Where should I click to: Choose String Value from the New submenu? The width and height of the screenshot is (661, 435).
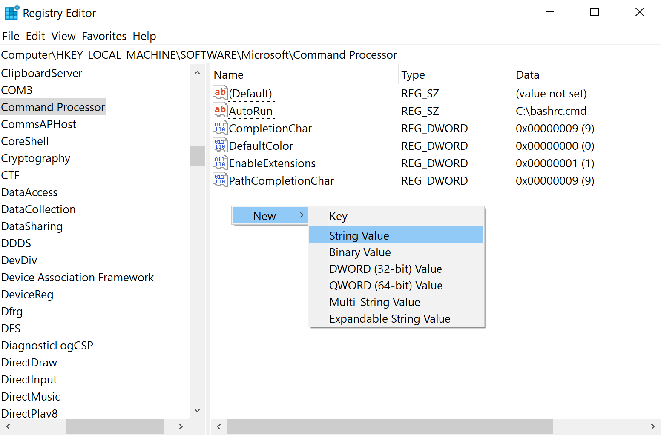[396, 235]
